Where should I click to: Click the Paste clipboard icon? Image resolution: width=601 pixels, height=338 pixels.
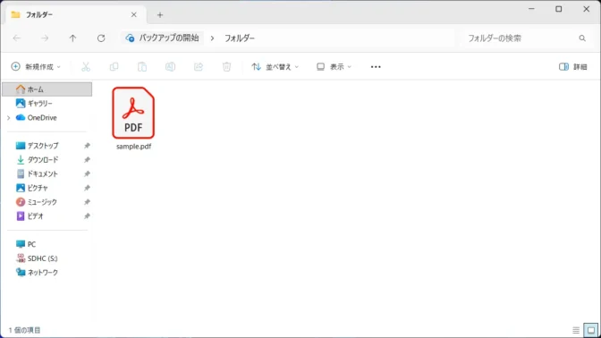(142, 67)
